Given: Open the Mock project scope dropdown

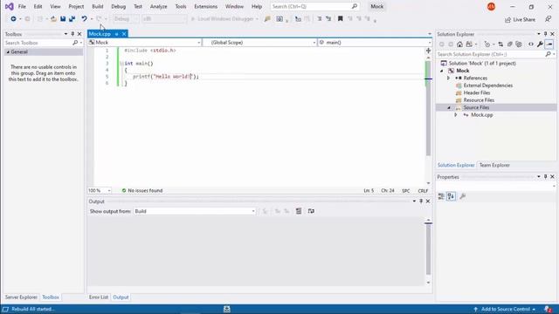Looking at the screenshot, I should [144, 43].
